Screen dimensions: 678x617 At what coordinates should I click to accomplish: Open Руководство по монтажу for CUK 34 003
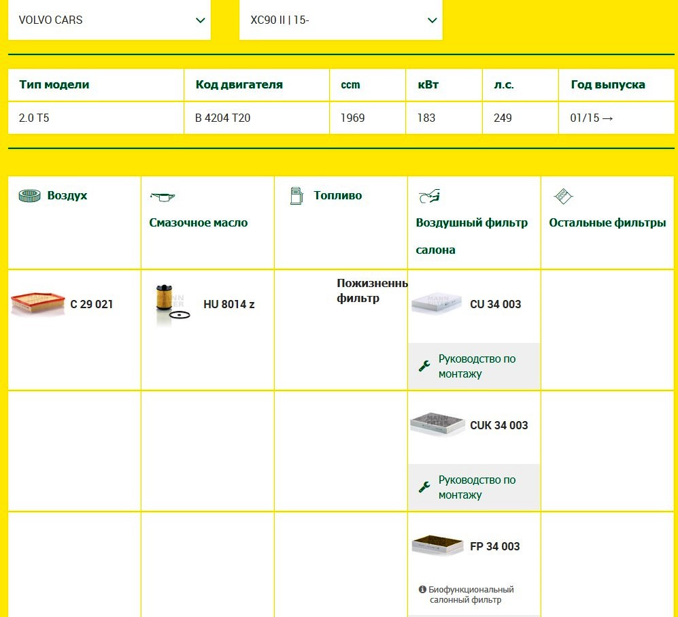tap(474, 487)
